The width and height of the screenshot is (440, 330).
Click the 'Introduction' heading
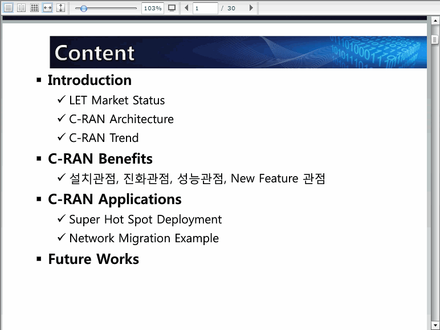(89, 80)
